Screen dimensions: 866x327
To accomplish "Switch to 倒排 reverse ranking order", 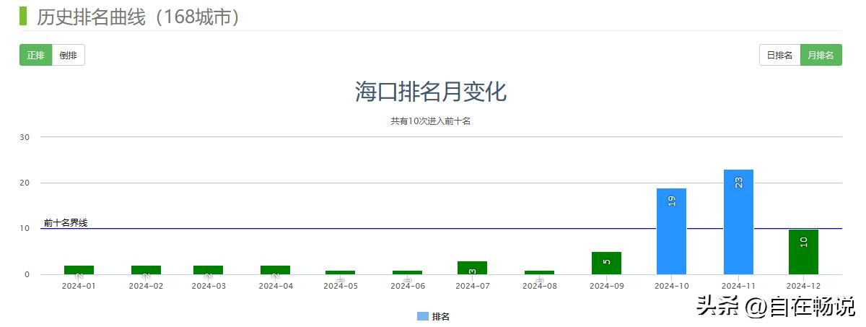I will point(69,56).
